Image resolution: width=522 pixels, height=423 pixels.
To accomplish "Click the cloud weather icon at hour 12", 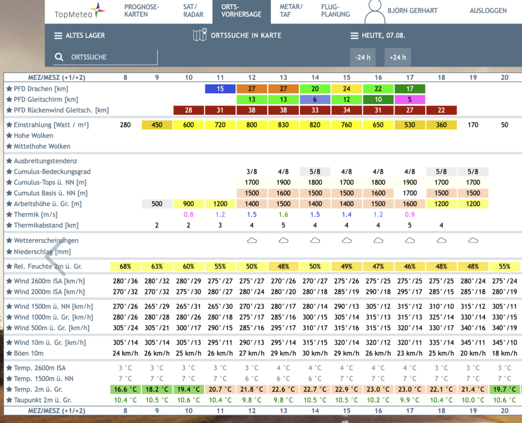I will click(252, 240).
